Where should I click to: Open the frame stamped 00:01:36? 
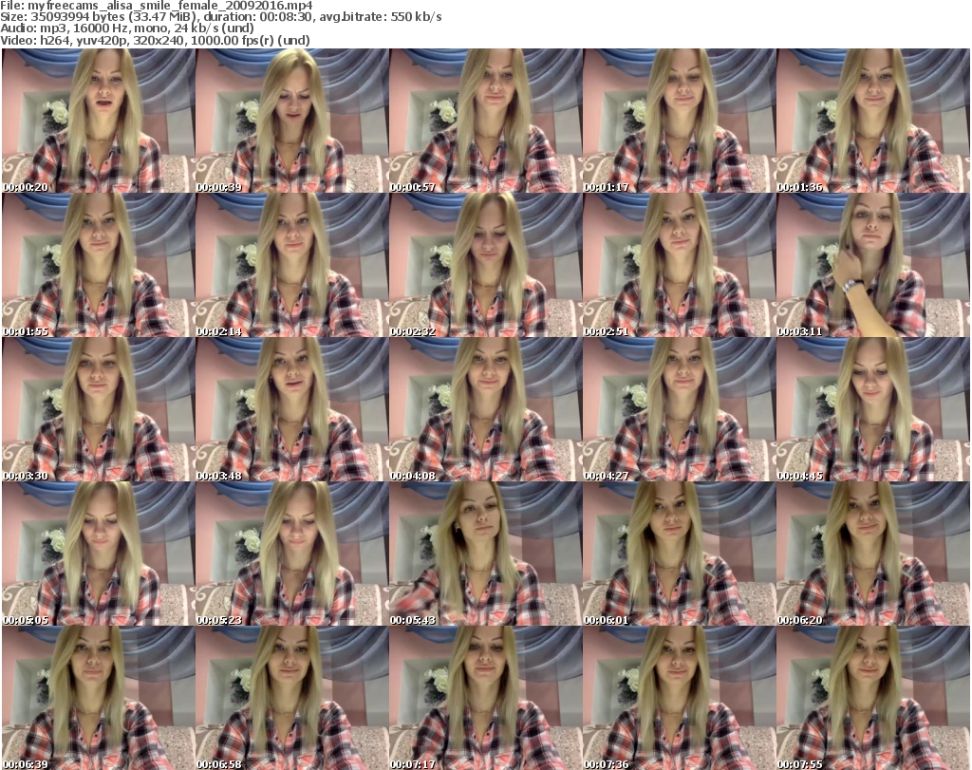872,121
